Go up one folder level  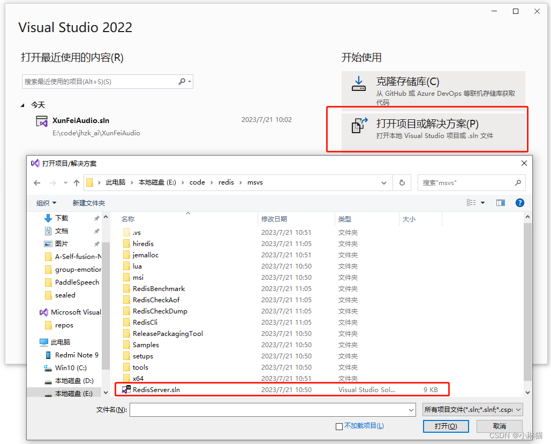[x=77, y=183]
